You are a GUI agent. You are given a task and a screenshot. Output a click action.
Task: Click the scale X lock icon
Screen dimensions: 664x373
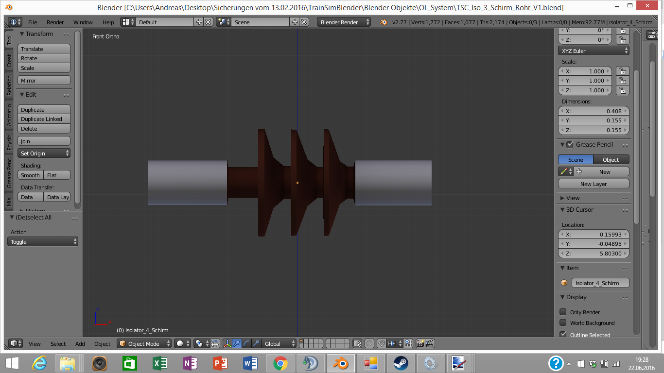point(622,71)
